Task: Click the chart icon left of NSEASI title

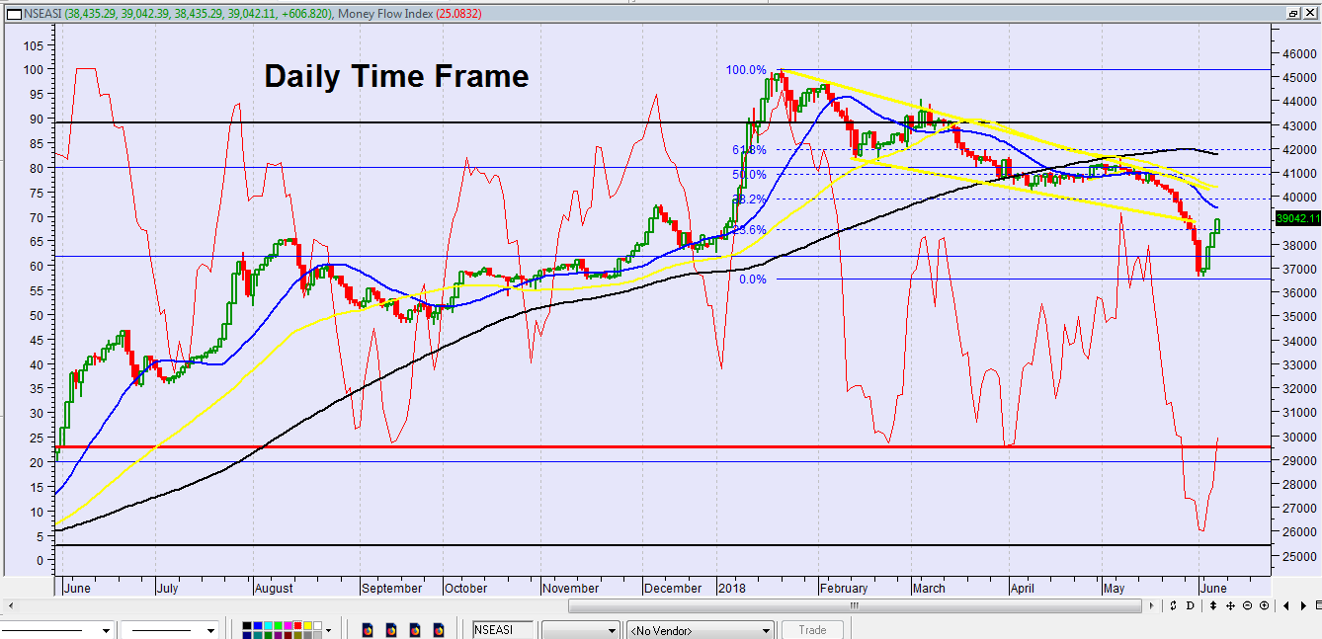Action: 13,13
